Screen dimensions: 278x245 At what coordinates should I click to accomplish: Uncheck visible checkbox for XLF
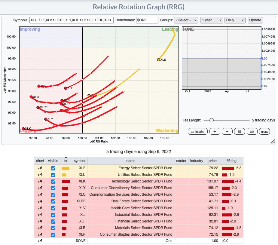[x=53, y=222]
